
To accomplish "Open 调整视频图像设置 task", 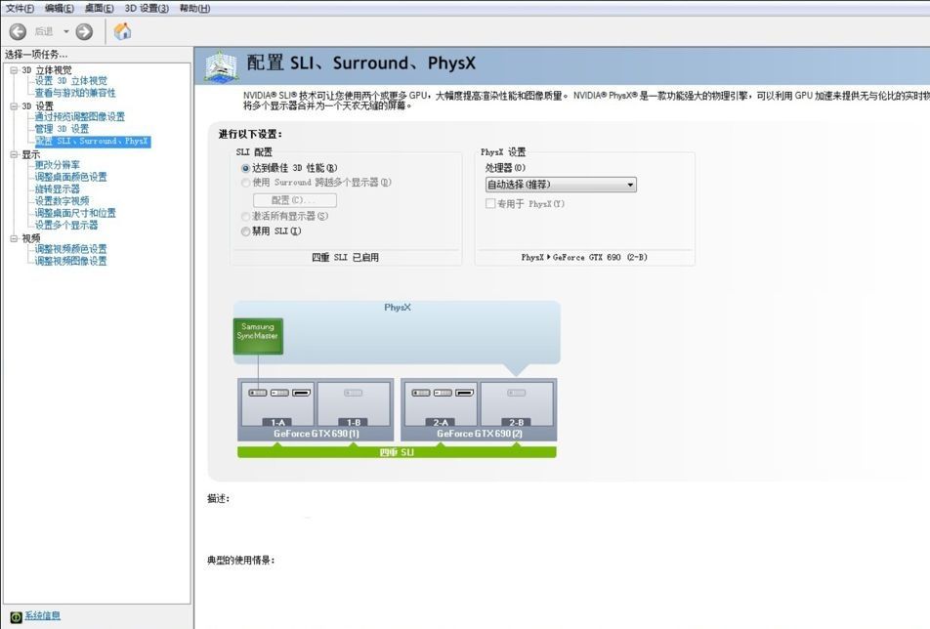I will [x=70, y=261].
